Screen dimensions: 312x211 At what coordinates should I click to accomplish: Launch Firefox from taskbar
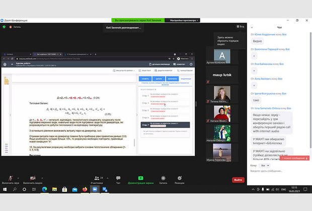coord(85,189)
